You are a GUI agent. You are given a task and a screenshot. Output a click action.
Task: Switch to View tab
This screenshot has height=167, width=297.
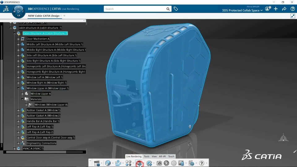[154, 156]
